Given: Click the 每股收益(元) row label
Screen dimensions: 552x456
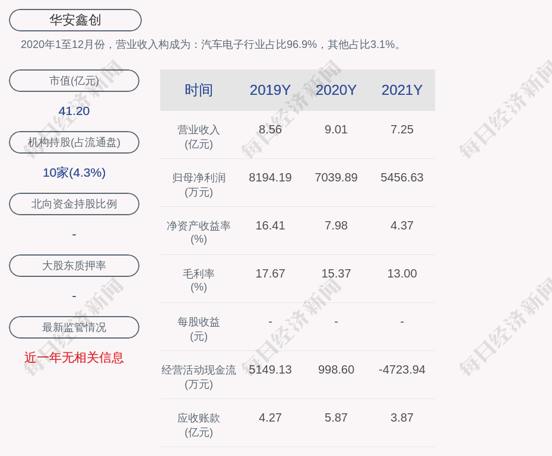Looking at the screenshot, I should [x=199, y=329].
